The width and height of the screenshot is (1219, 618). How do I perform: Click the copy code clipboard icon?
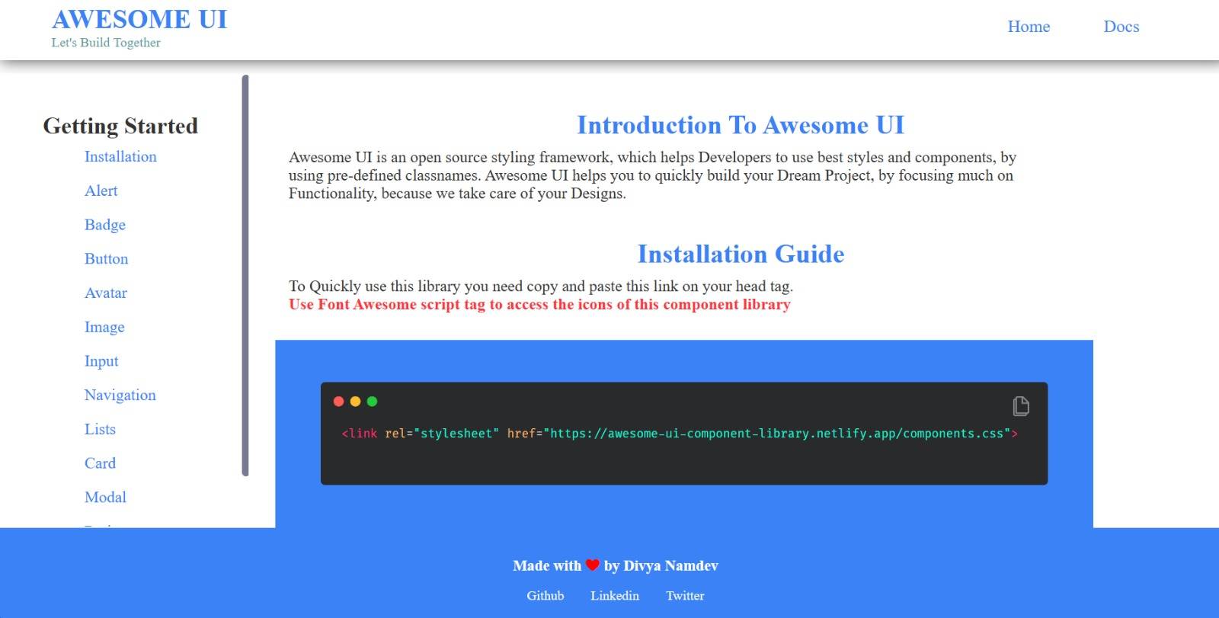click(x=1021, y=406)
